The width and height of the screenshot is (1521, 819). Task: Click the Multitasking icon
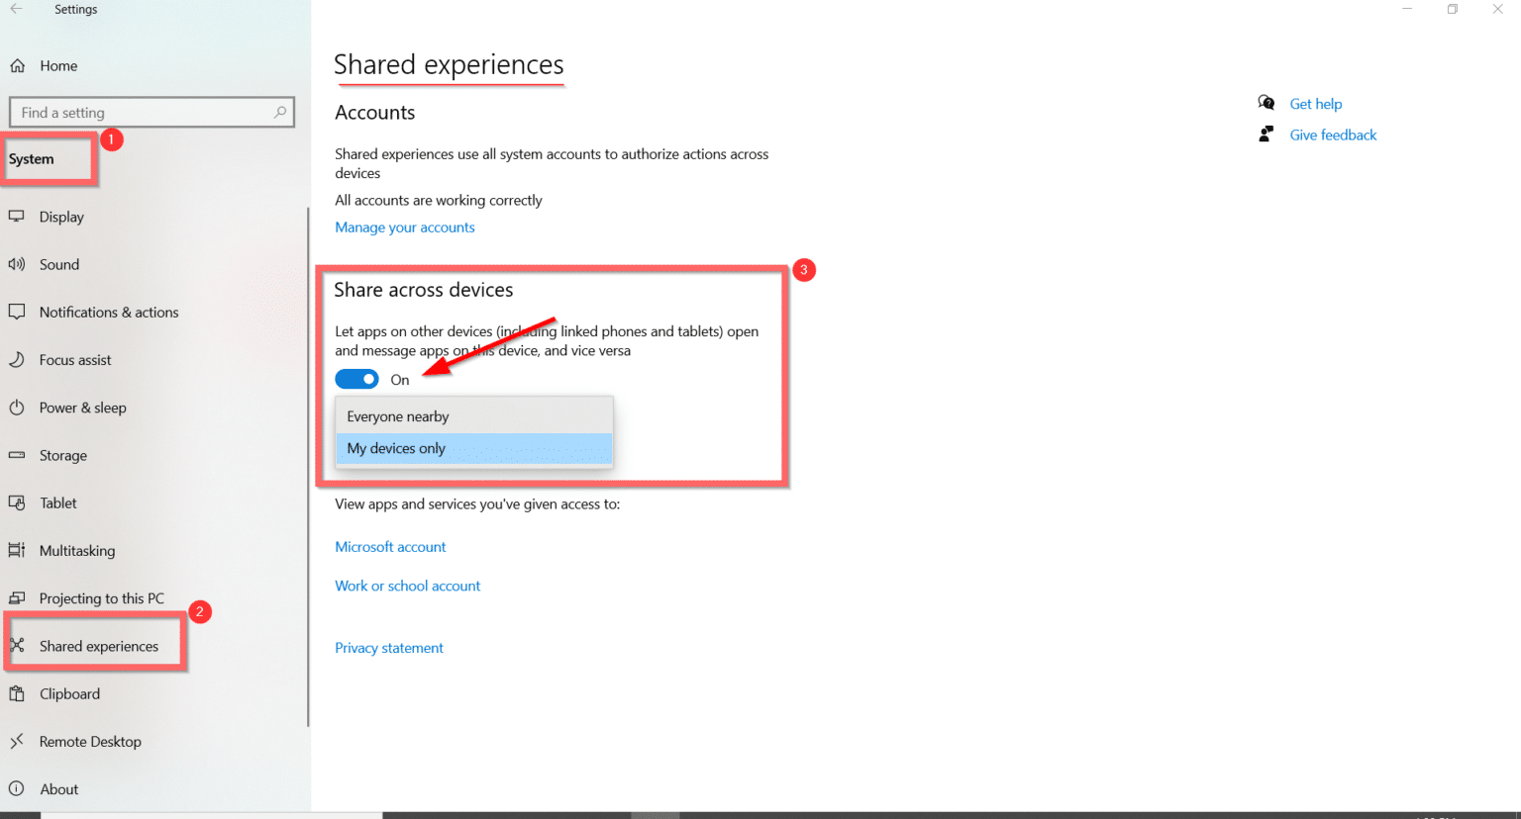[x=17, y=550]
